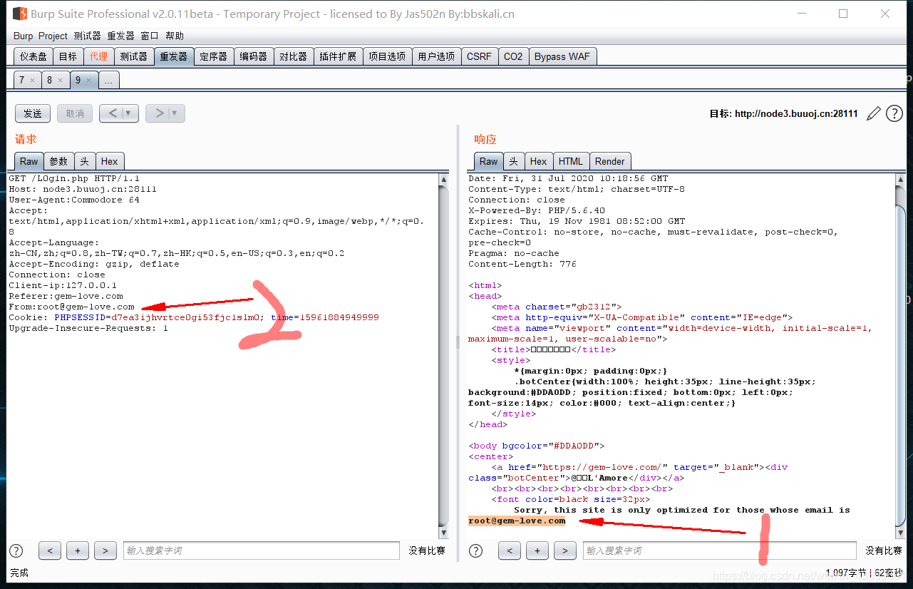913x589 pixels.
Task: Focus the request search input field
Action: click(x=262, y=550)
